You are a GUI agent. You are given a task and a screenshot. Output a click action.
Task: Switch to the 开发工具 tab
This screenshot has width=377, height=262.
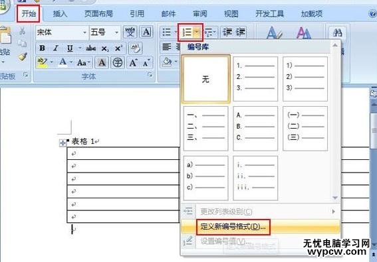[x=269, y=14]
